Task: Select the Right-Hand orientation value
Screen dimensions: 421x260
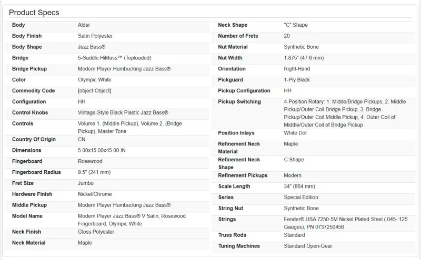Action: point(297,69)
